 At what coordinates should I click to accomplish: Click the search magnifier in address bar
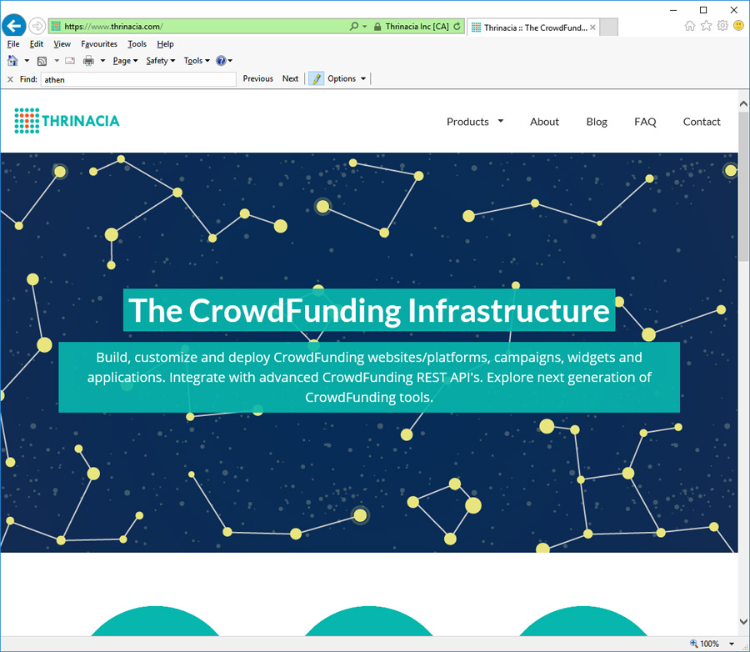coord(353,27)
